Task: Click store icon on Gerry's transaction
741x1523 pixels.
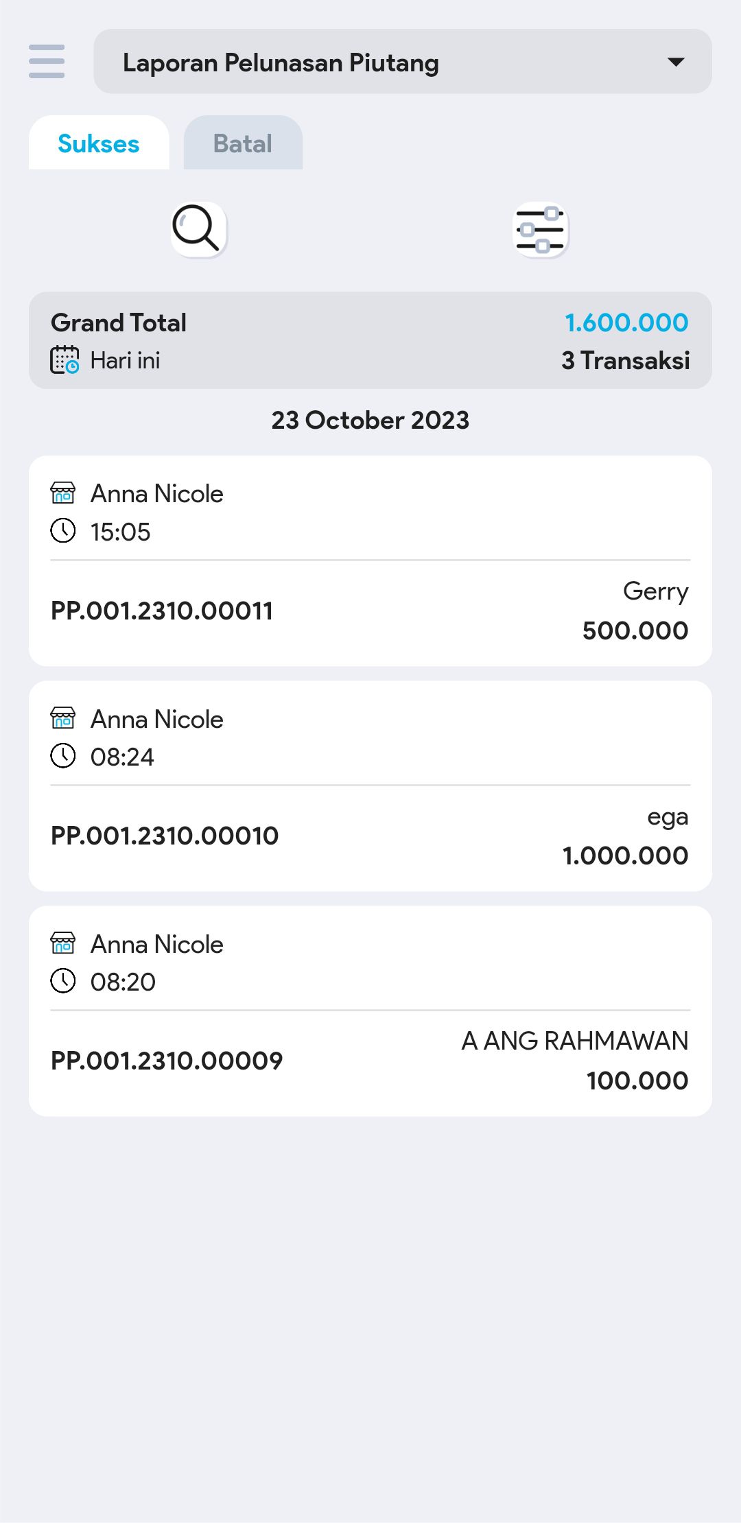Action: [x=63, y=493]
